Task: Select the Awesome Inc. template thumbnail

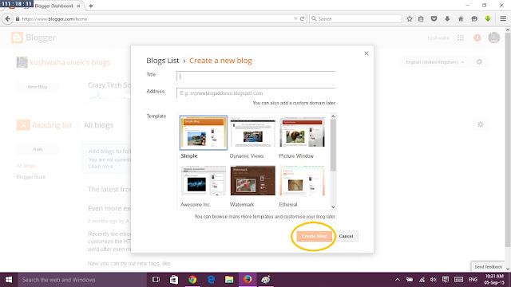Action: pyautogui.click(x=203, y=181)
